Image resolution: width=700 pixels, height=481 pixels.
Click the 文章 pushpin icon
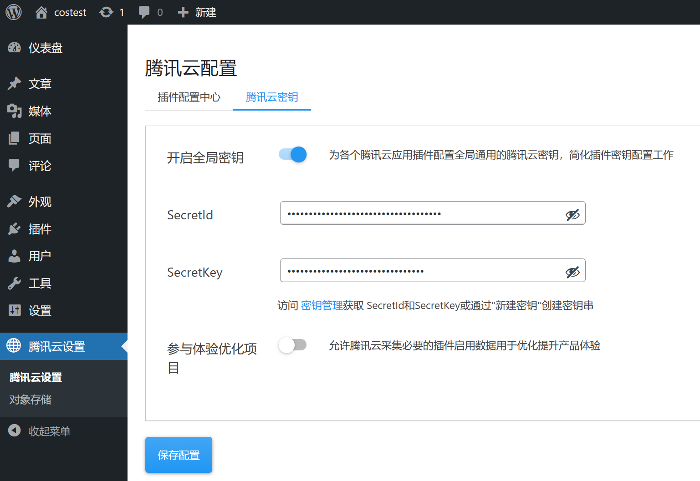pos(14,83)
